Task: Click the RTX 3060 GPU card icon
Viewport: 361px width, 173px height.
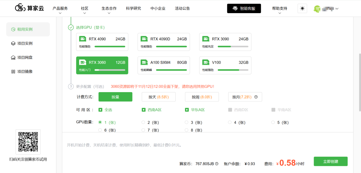Action: 83,62
